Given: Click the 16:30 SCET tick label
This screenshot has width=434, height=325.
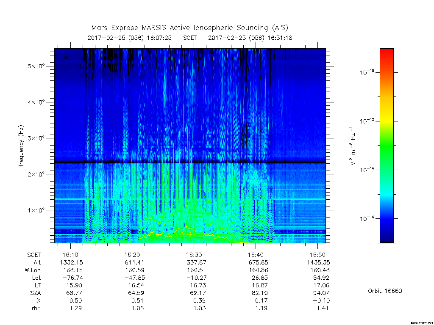Looking at the screenshot, I should point(194,255).
